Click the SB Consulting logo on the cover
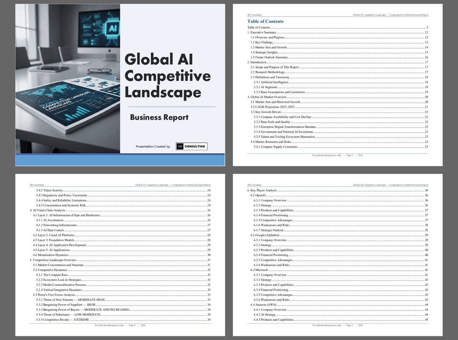This screenshot has height=340, width=458. [x=192, y=146]
